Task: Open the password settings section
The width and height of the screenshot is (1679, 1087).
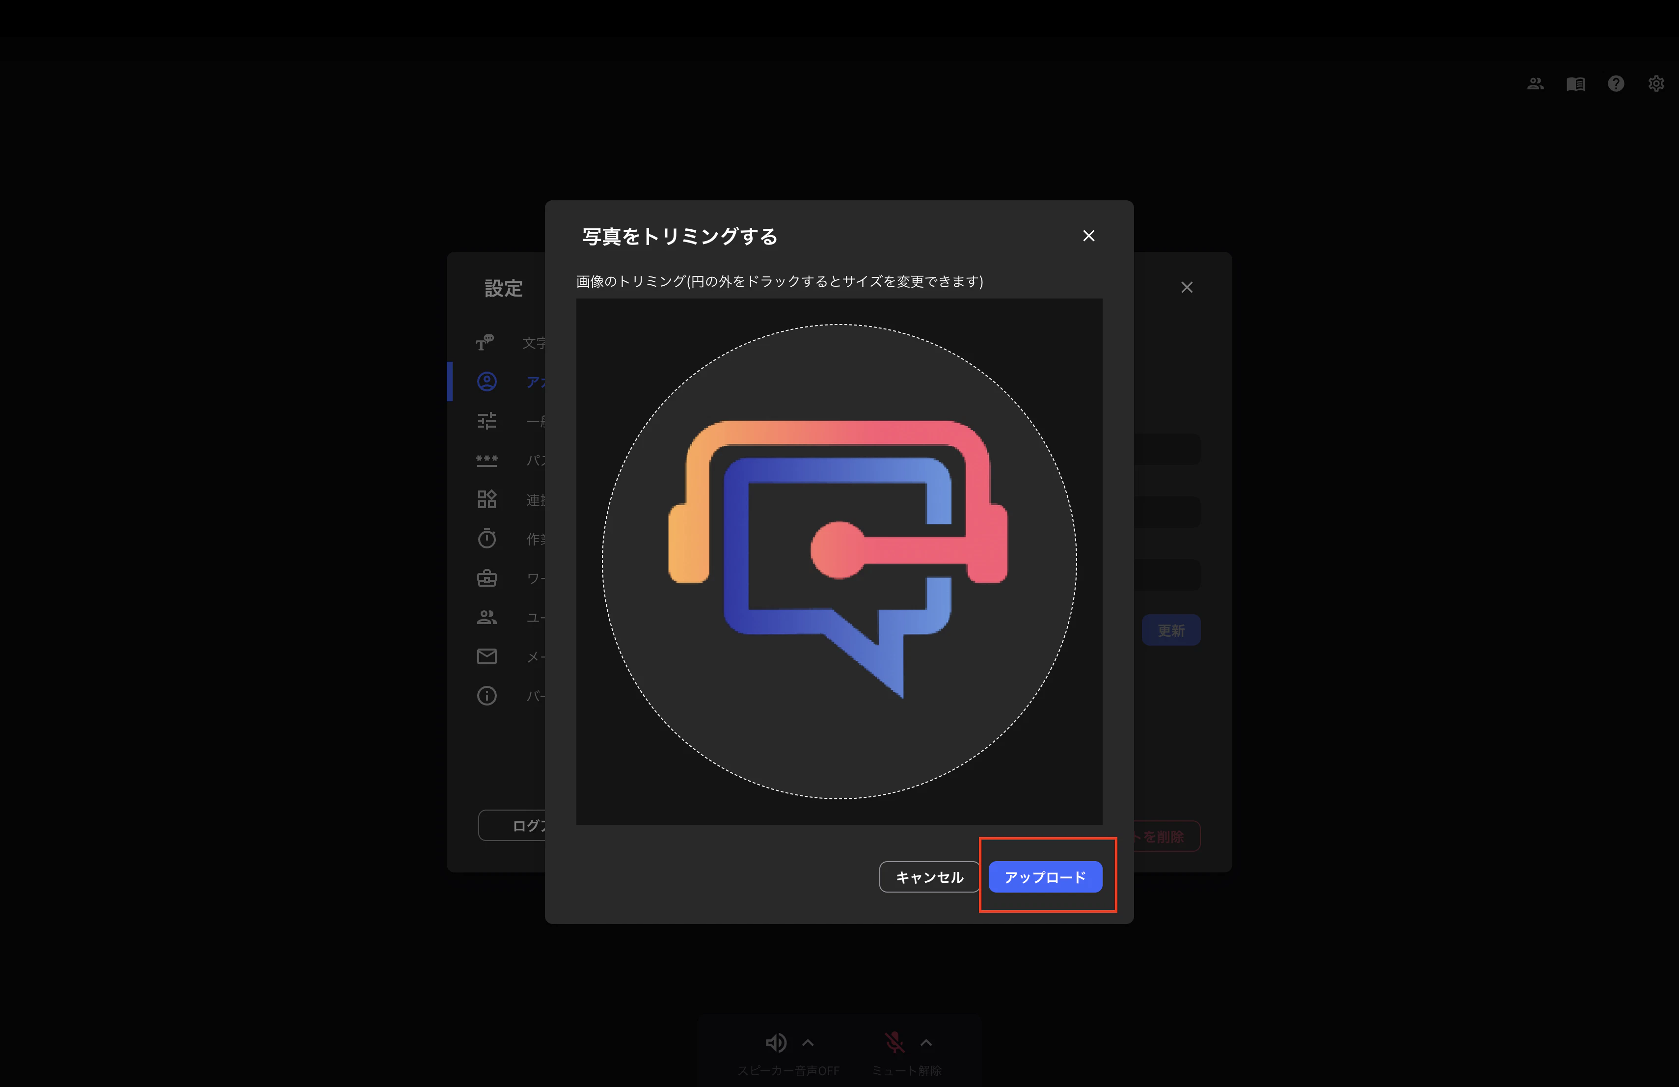Action: [487, 461]
